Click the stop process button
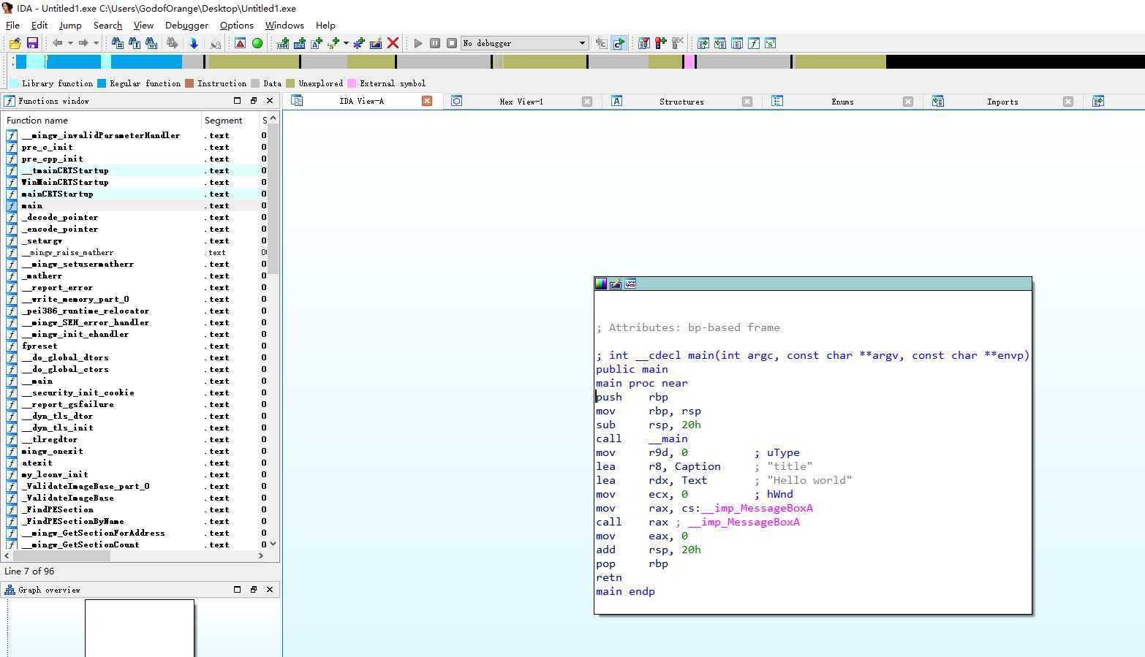This screenshot has width=1145, height=657. 452,43
